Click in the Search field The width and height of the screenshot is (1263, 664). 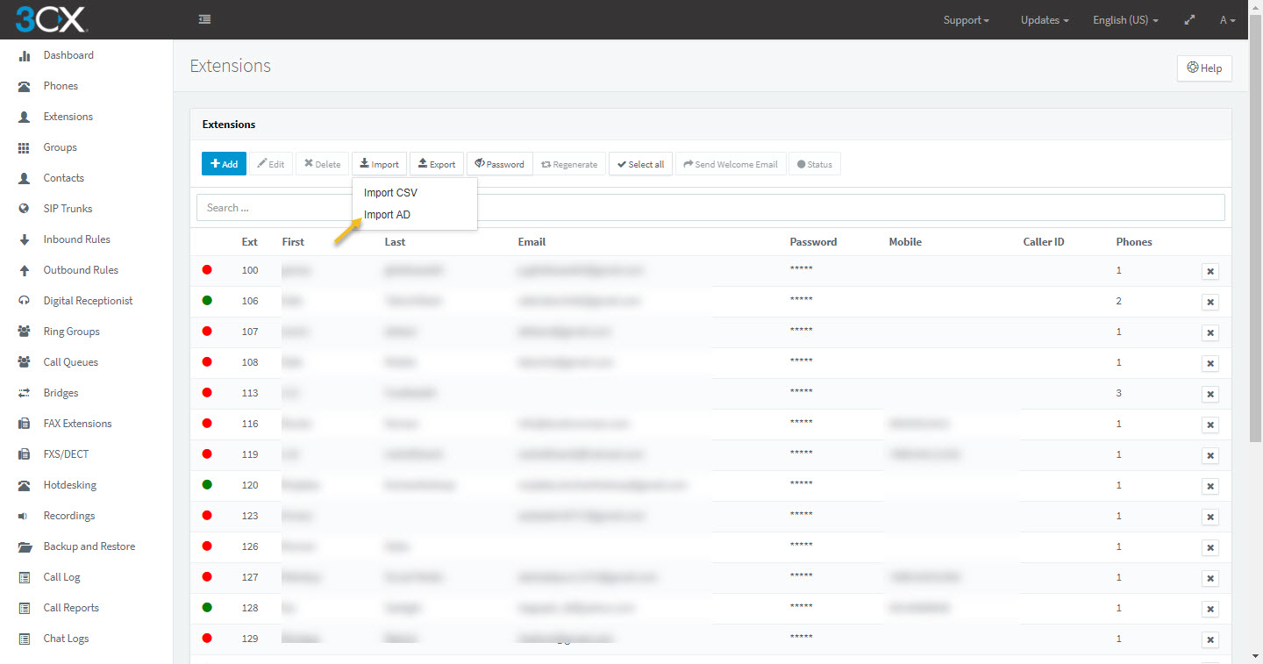(710, 208)
